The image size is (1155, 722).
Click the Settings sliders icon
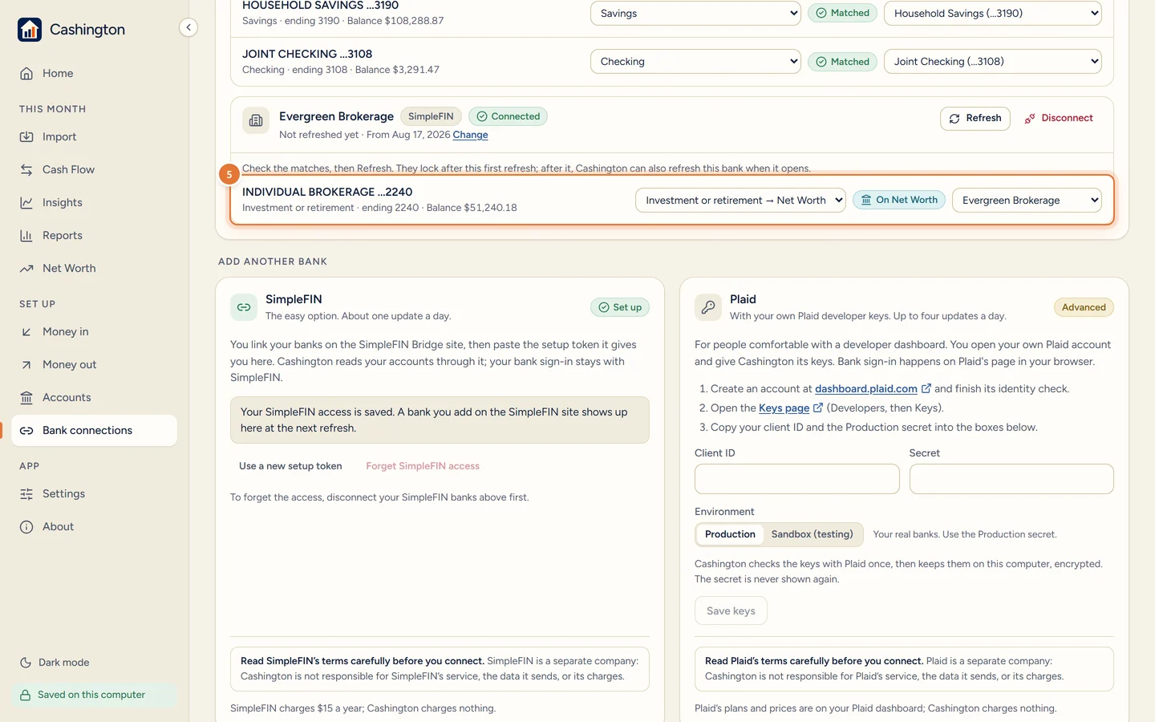(26, 494)
